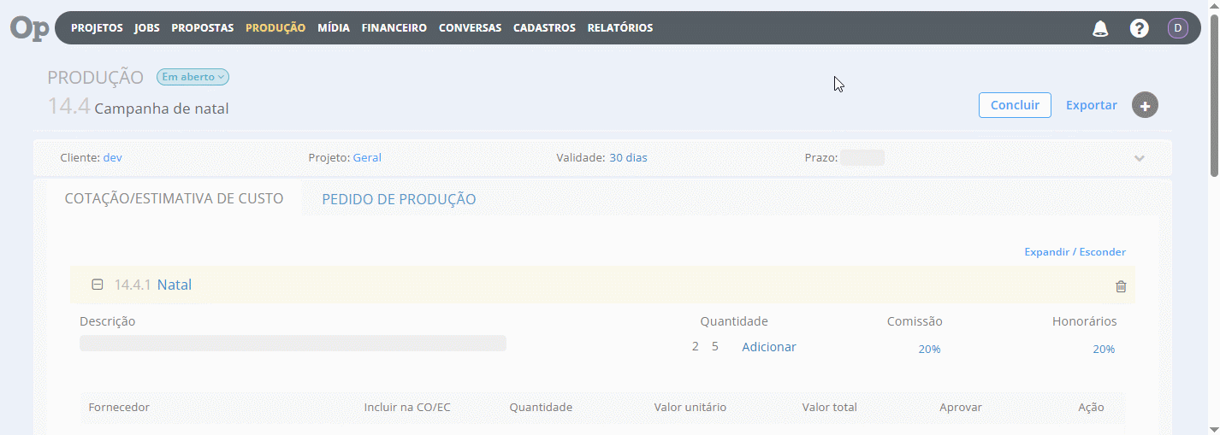1220x435 pixels.
Task: Click the Ação column header
Action: point(1092,408)
